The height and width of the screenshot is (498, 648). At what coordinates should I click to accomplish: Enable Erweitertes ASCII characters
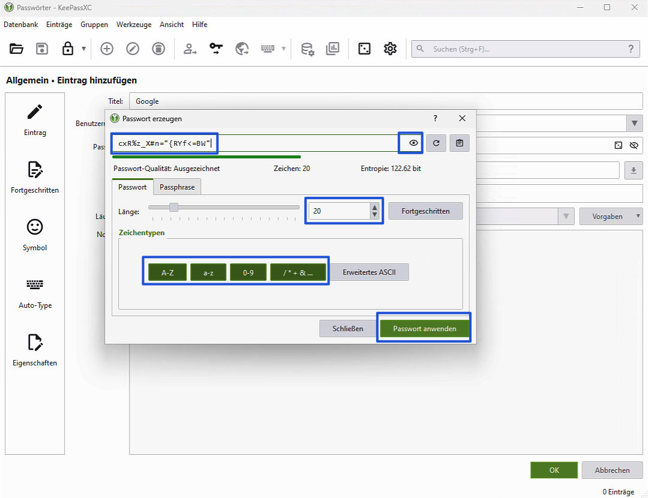(369, 272)
